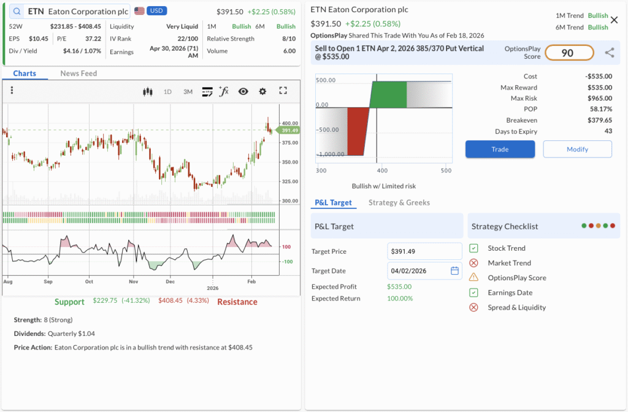Switch to the News Feed tab
This screenshot has width=628, height=412.
click(x=78, y=73)
